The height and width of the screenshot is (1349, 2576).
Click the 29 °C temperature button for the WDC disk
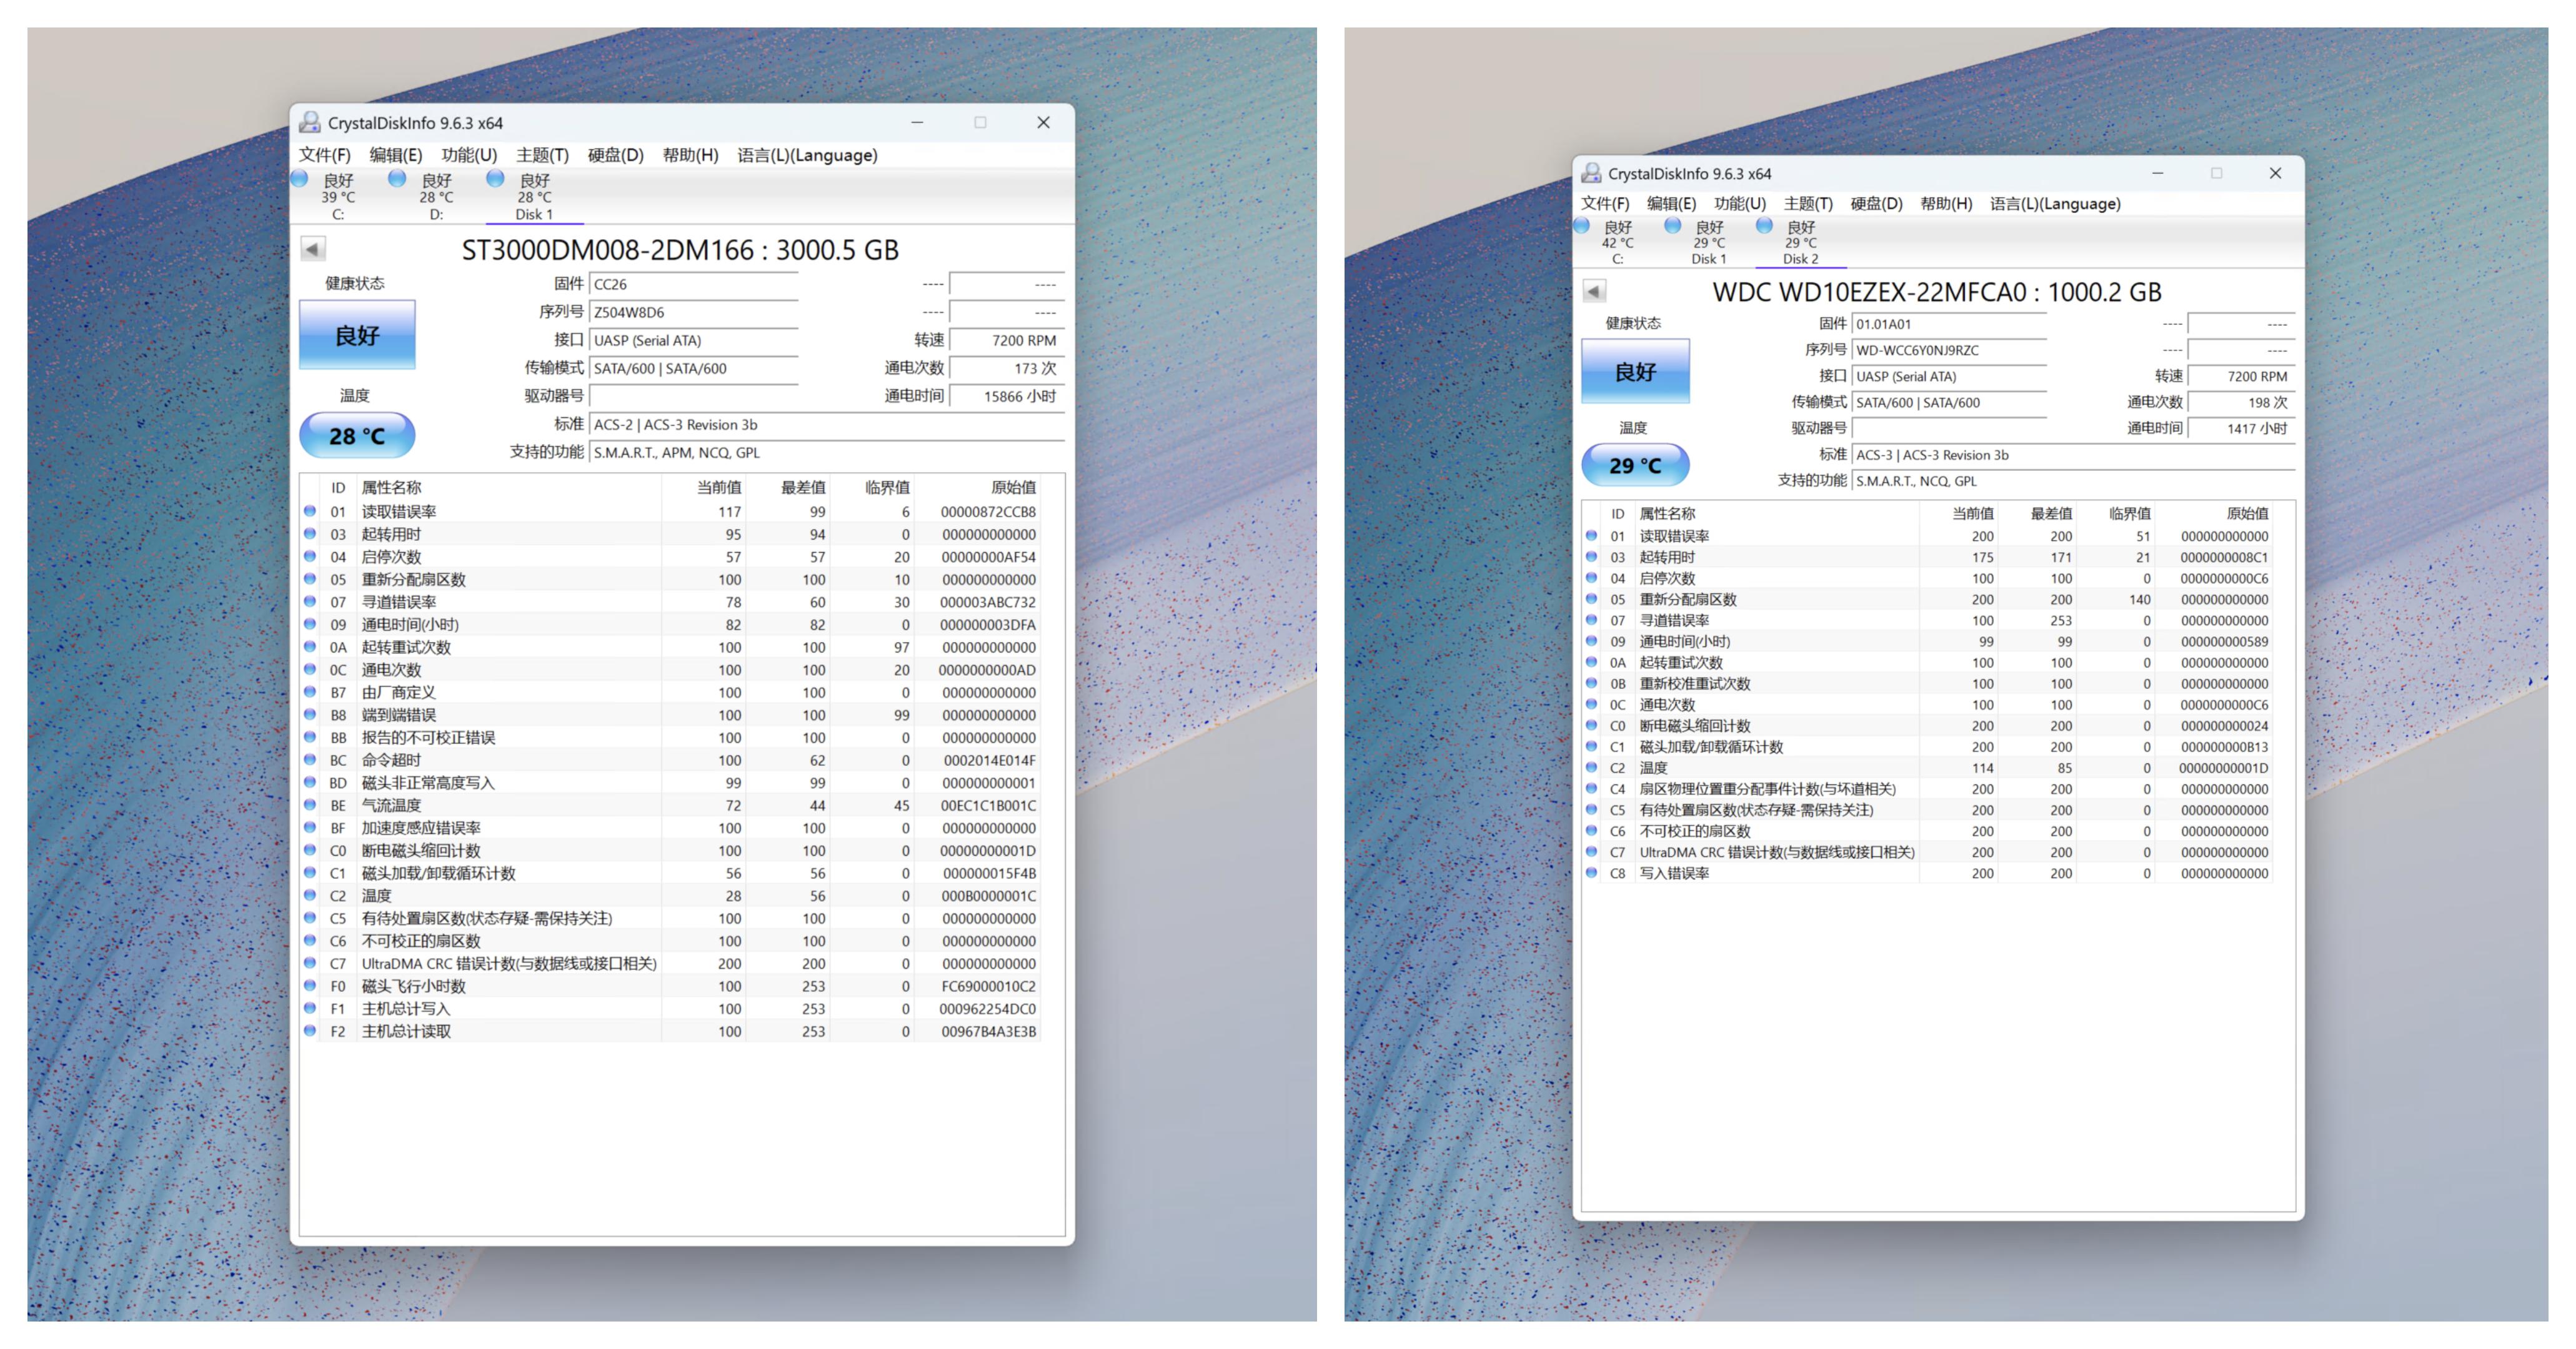pos(1635,465)
